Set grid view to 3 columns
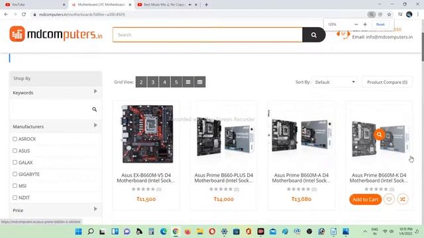The width and height of the screenshot is (424, 238). click(x=153, y=82)
